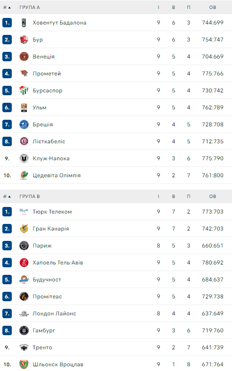Click the Ховентут Бадалона team logo
The height and width of the screenshot is (371, 232).
(24, 23)
